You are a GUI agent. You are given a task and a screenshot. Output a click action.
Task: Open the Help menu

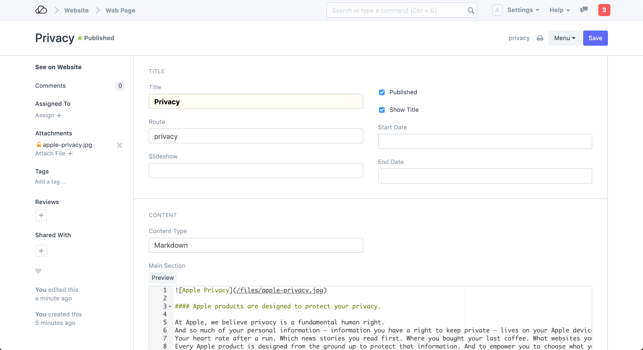pos(560,10)
